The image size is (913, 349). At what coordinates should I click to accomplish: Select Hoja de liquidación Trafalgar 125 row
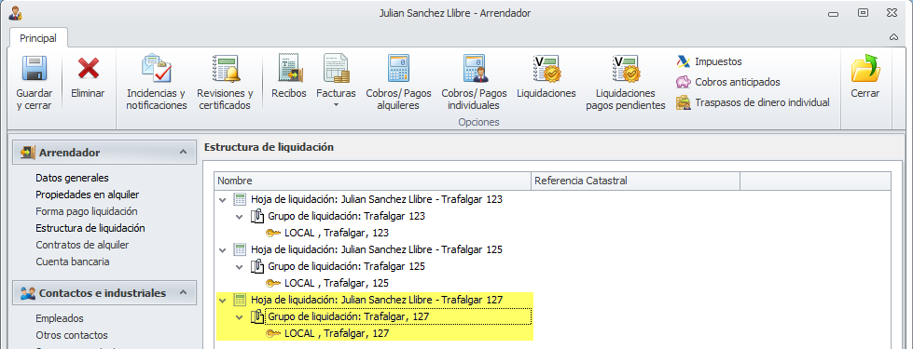(377, 249)
